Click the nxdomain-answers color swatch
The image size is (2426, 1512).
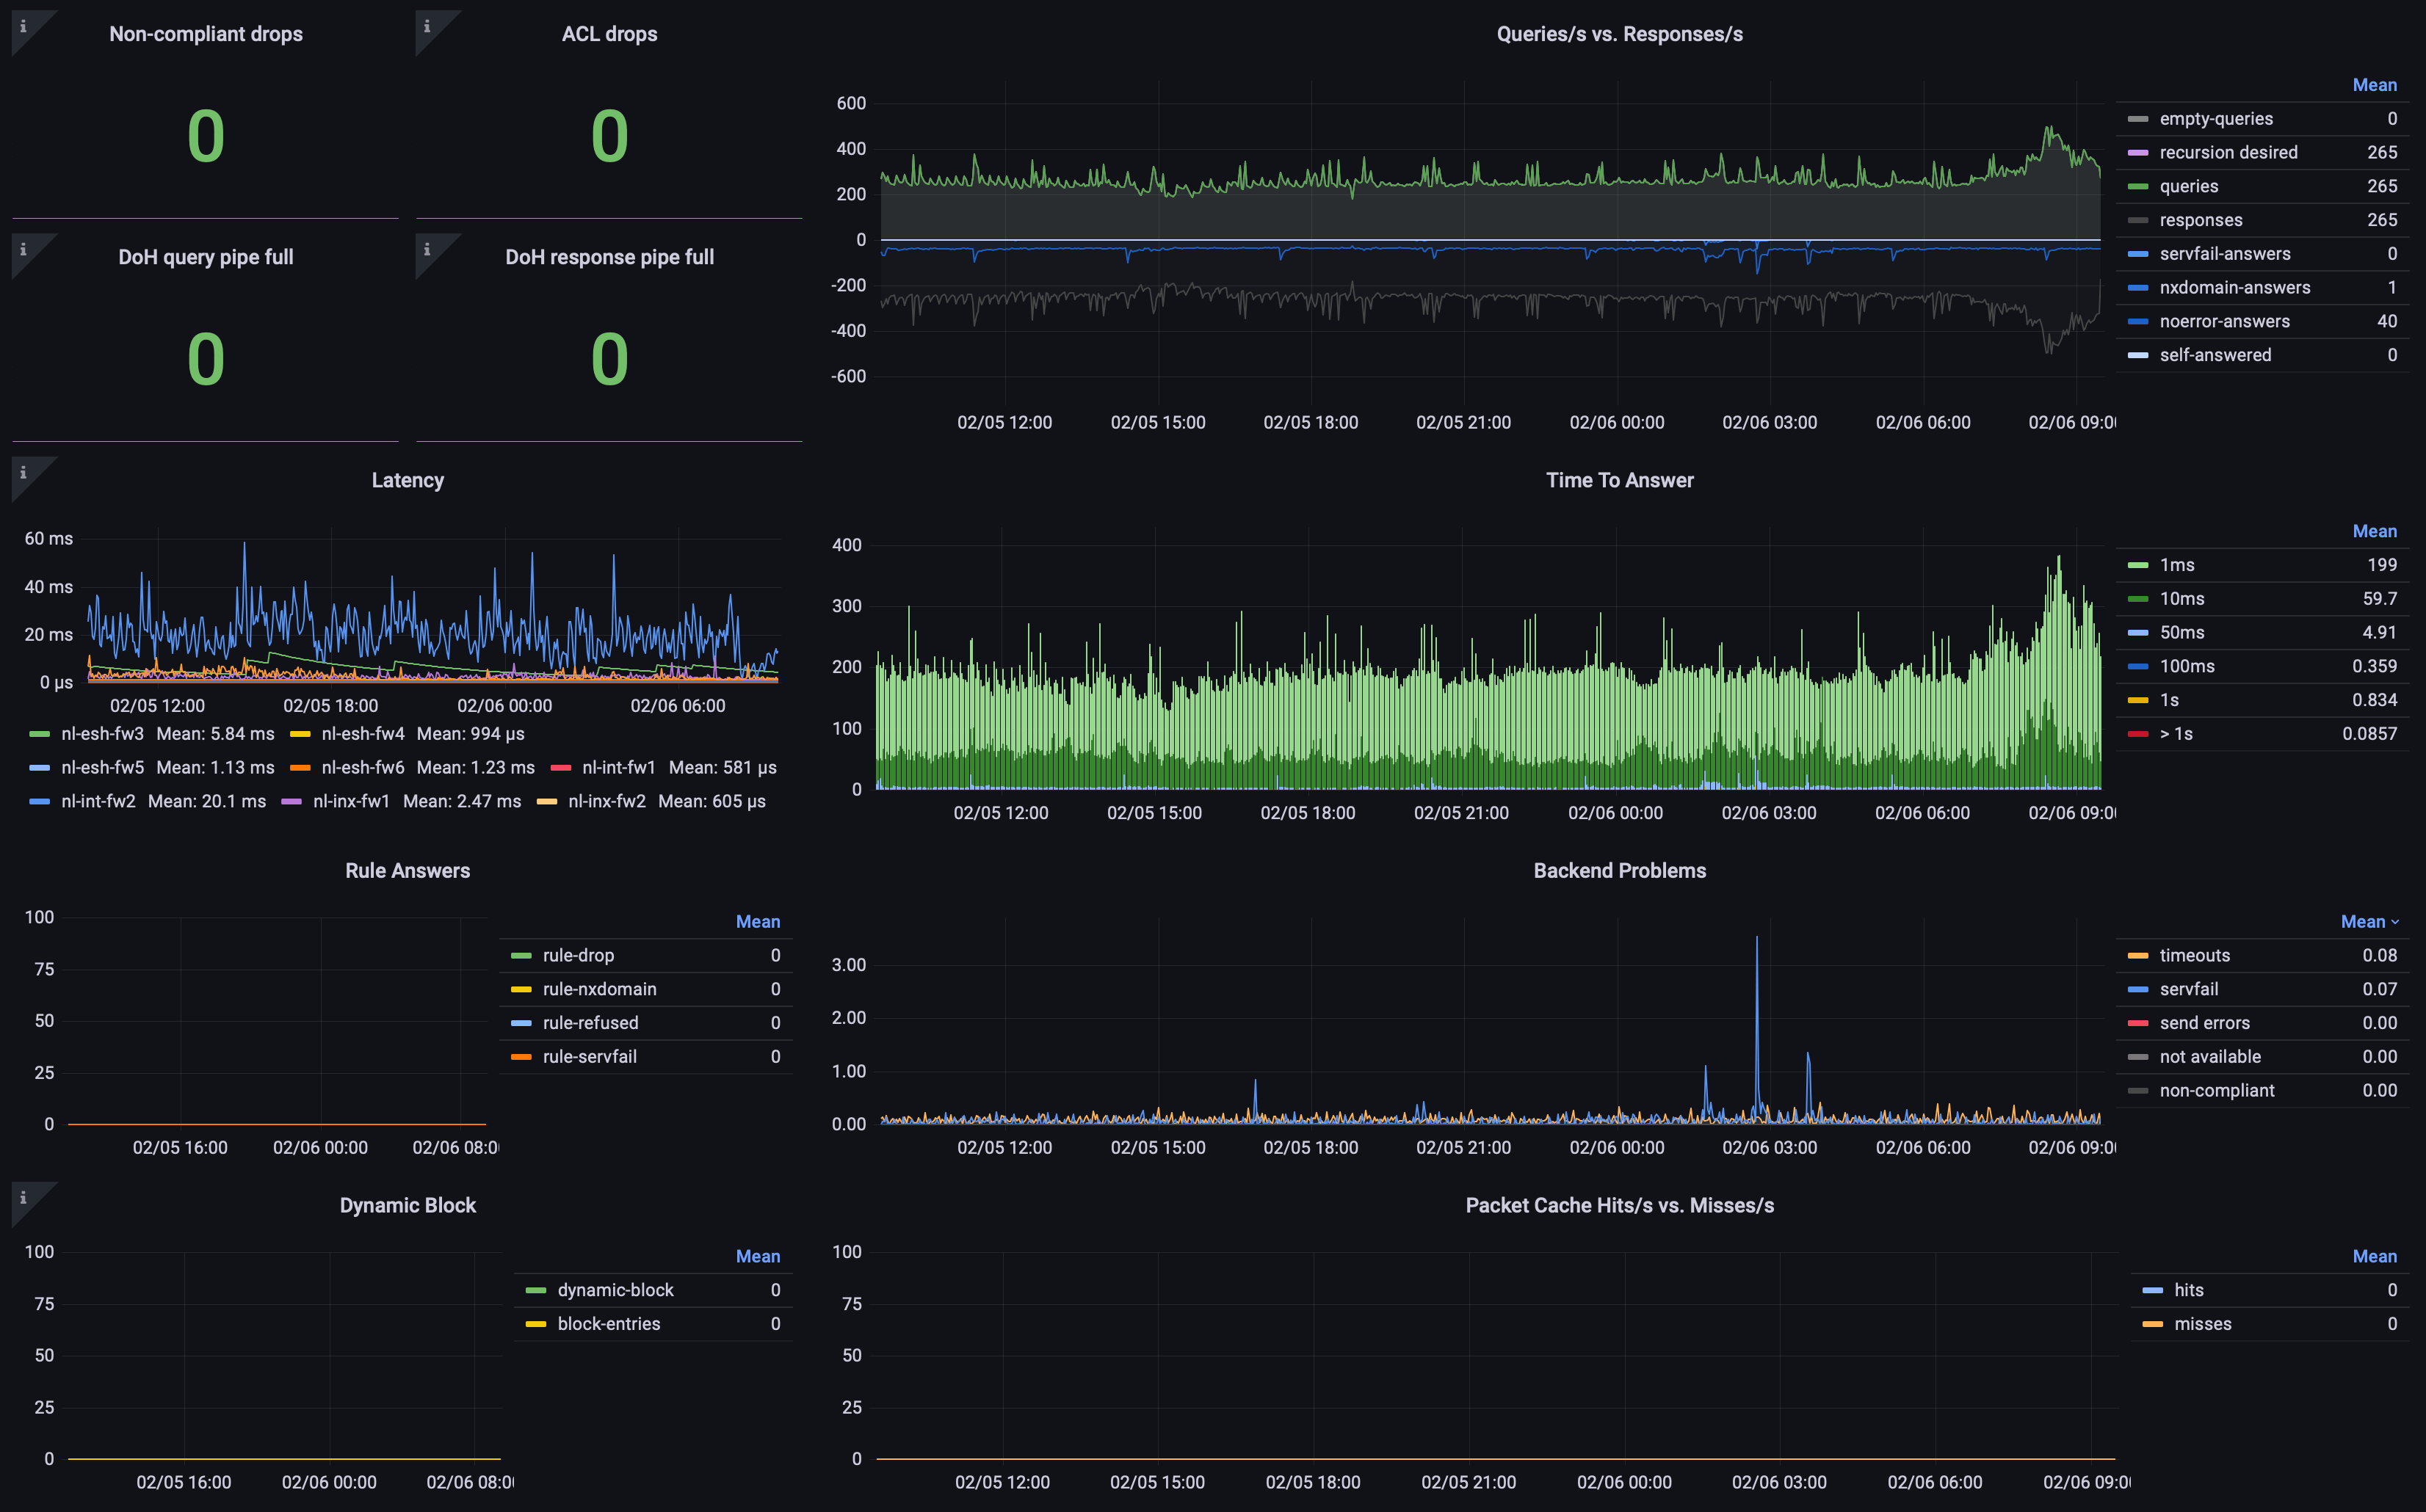(x=2137, y=288)
